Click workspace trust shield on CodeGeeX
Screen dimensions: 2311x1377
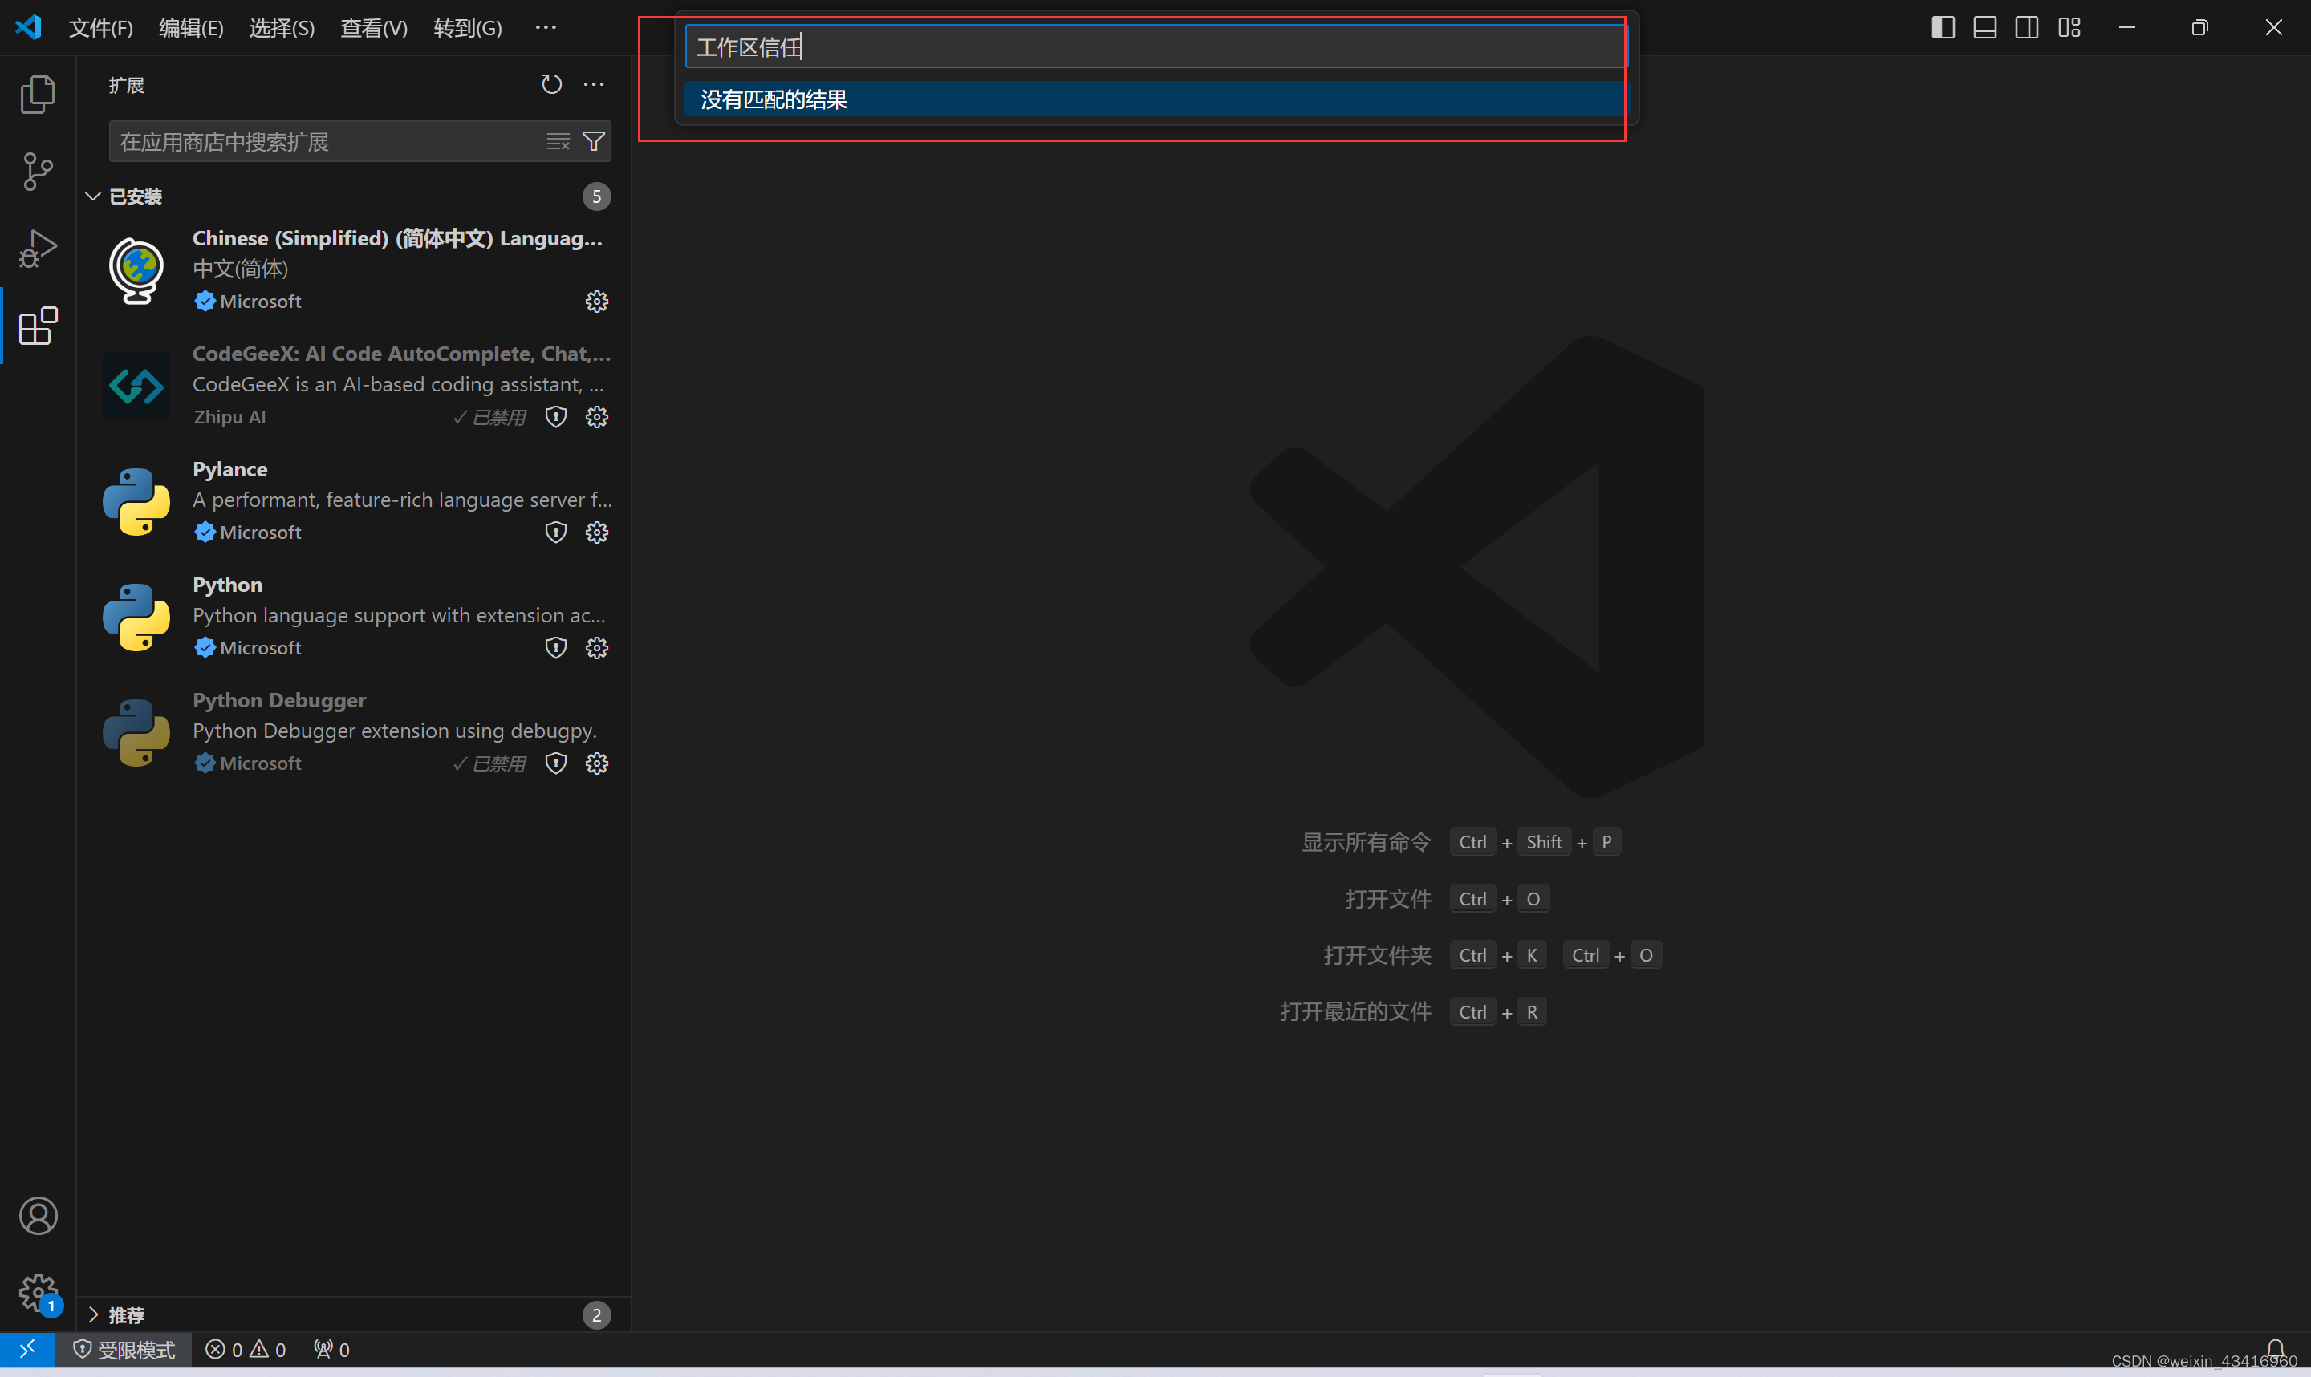tap(556, 416)
